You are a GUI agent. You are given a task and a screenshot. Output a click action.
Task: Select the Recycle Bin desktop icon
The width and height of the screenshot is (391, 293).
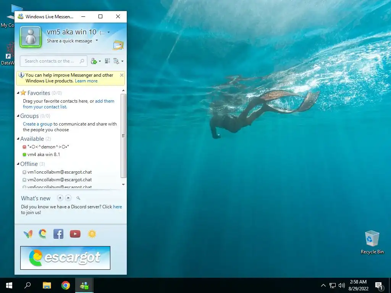pyautogui.click(x=372, y=242)
